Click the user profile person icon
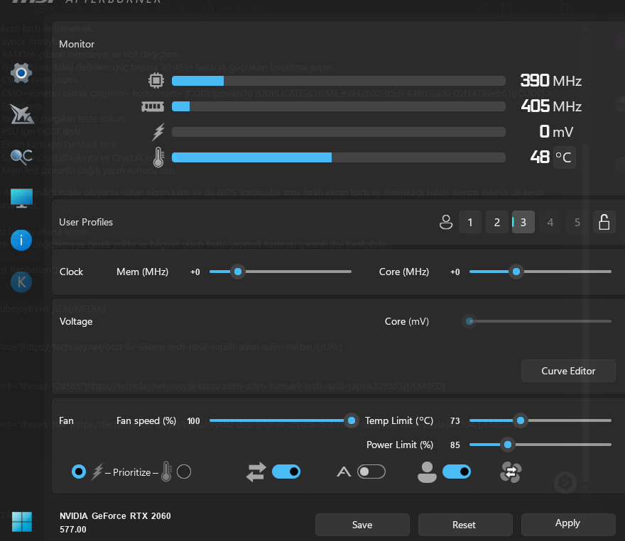The height and width of the screenshot is (541, 625). pyautogui.click(x=446, y=222)
